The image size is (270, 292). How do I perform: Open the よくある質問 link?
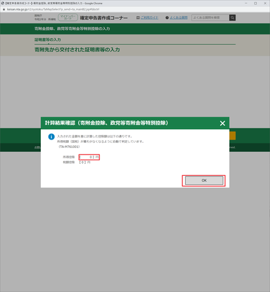(178, 18)
